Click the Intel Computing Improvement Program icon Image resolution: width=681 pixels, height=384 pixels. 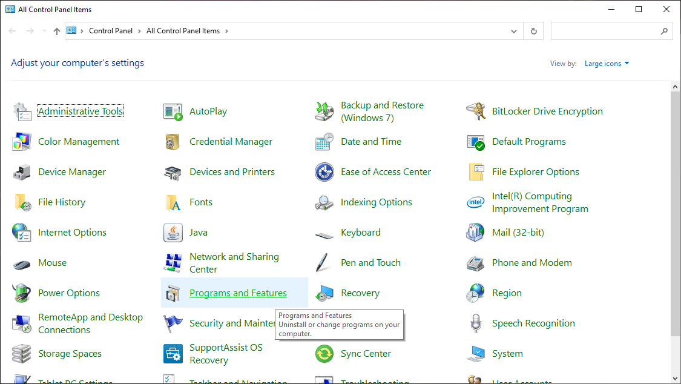(x=476, y=202)
